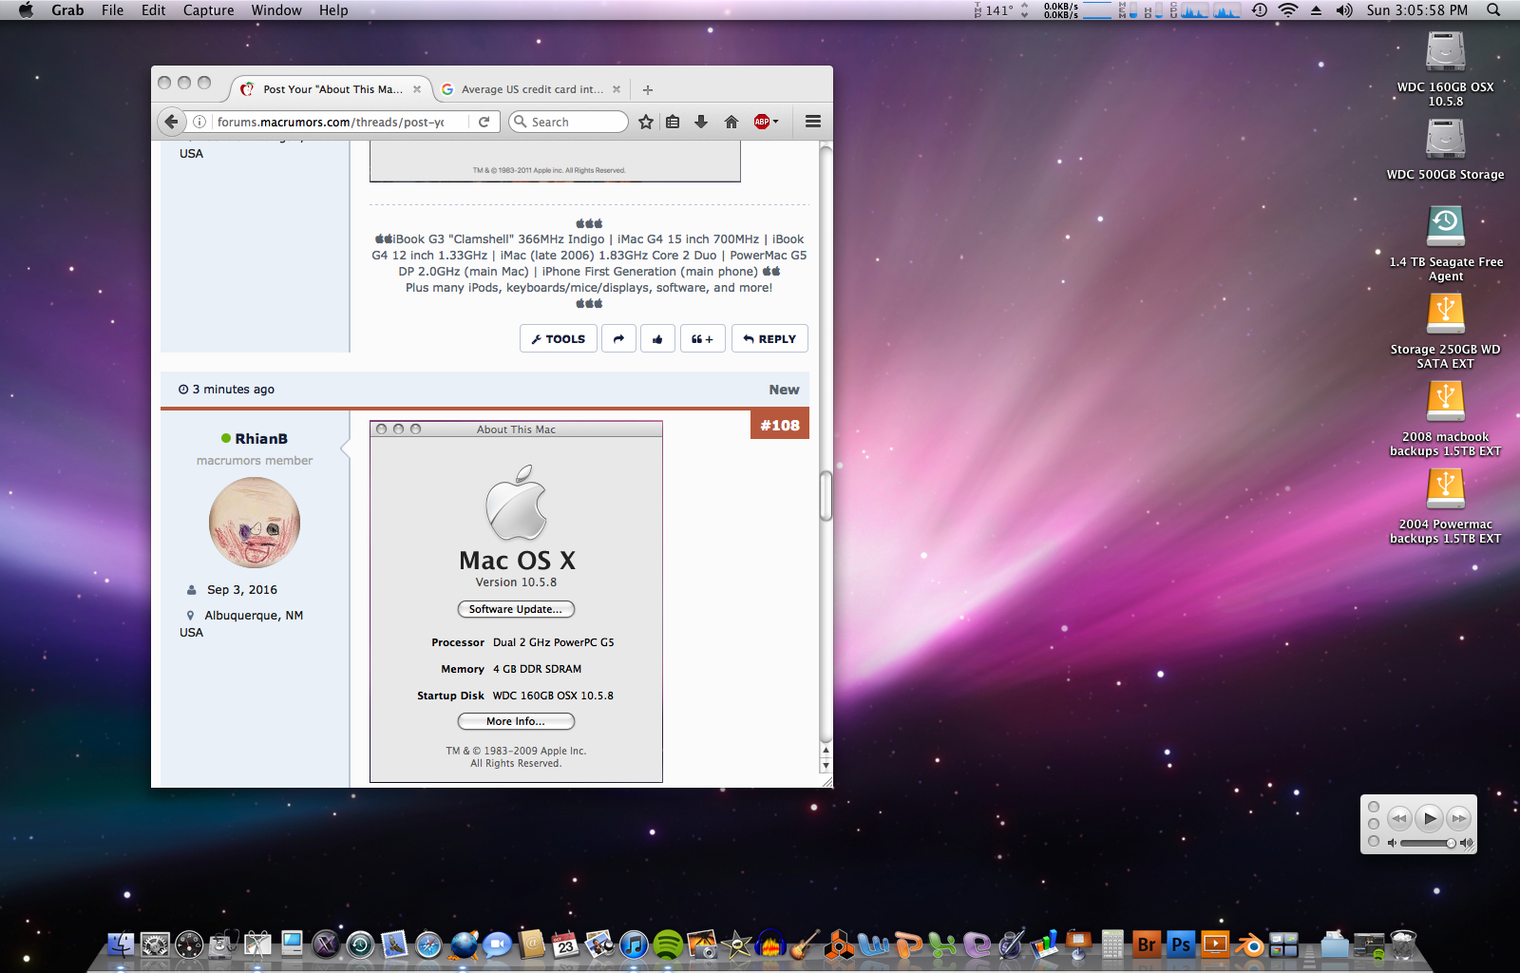Skip to next track in mini player
Screen dimensions: 1520x973
1459,818
